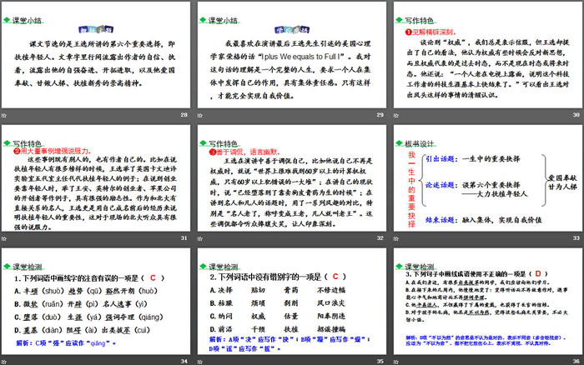Click 爱国奉献 甘为人梯 text on slide 33
The height and width of the screenshot is (365, 584).
click(562, 182)
